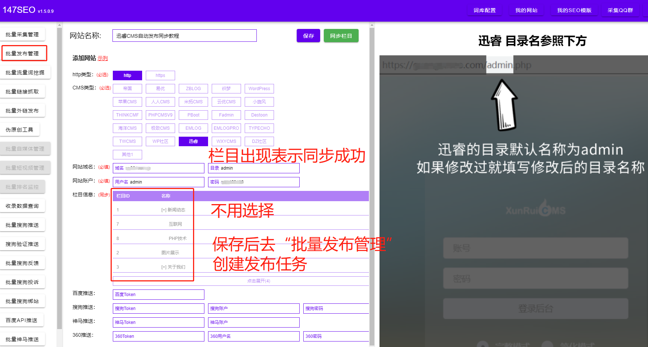Choose the 帝国 CMS type

tap(127, 89)
